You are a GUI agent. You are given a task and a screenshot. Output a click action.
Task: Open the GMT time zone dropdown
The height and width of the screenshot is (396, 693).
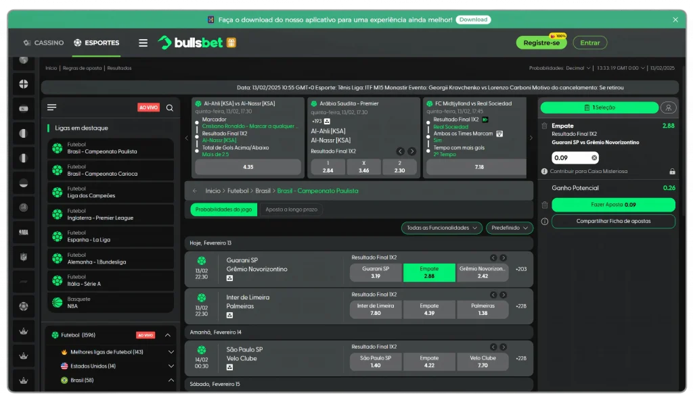tap(621, 68)
